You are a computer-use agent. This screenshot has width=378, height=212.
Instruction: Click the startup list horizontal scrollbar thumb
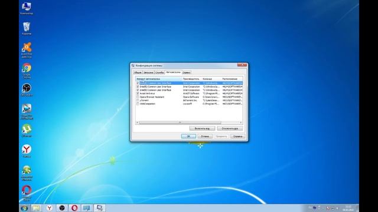click(180, 122)
